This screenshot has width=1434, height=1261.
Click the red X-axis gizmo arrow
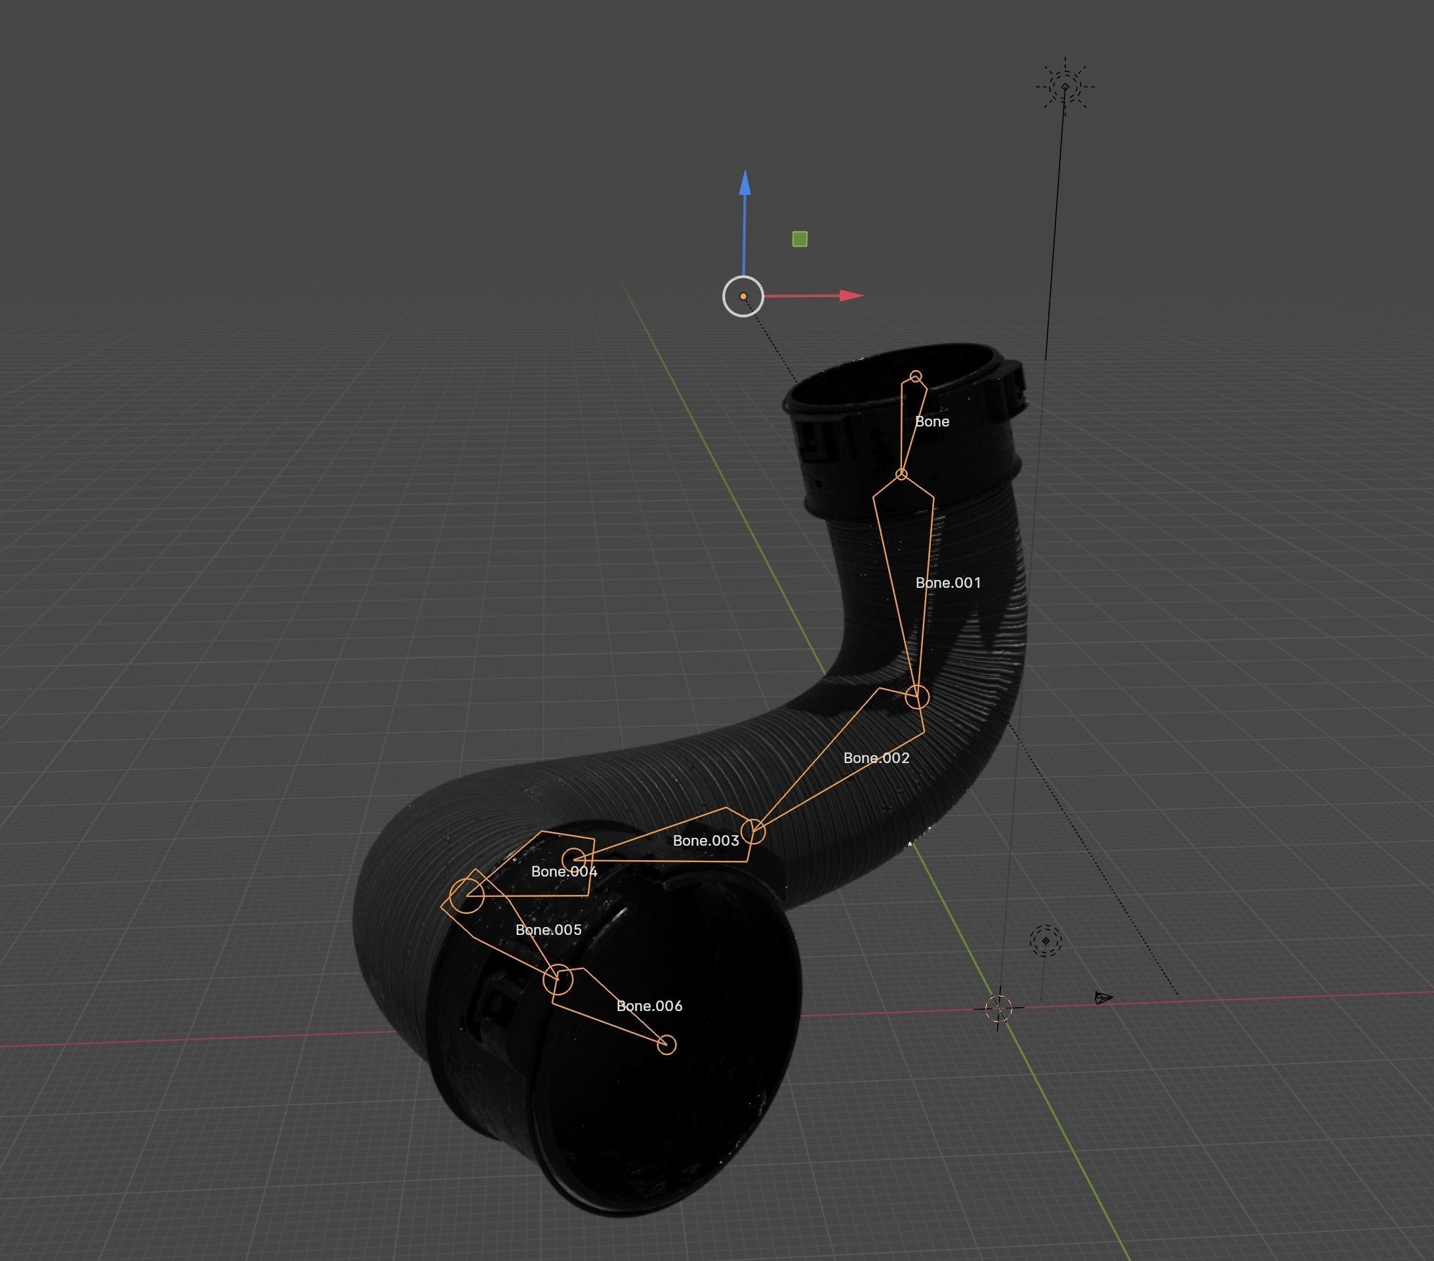tap(850, 295)
